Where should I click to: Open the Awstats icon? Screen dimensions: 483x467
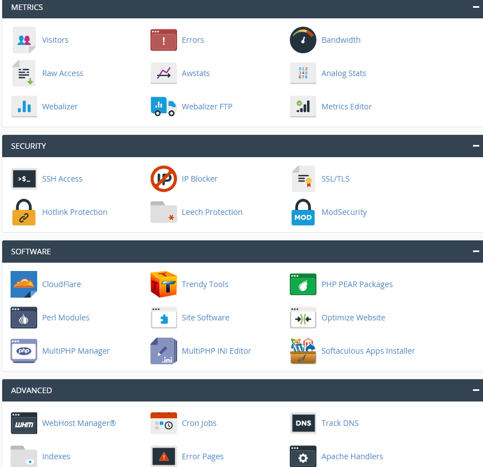[x=163, y=73]
